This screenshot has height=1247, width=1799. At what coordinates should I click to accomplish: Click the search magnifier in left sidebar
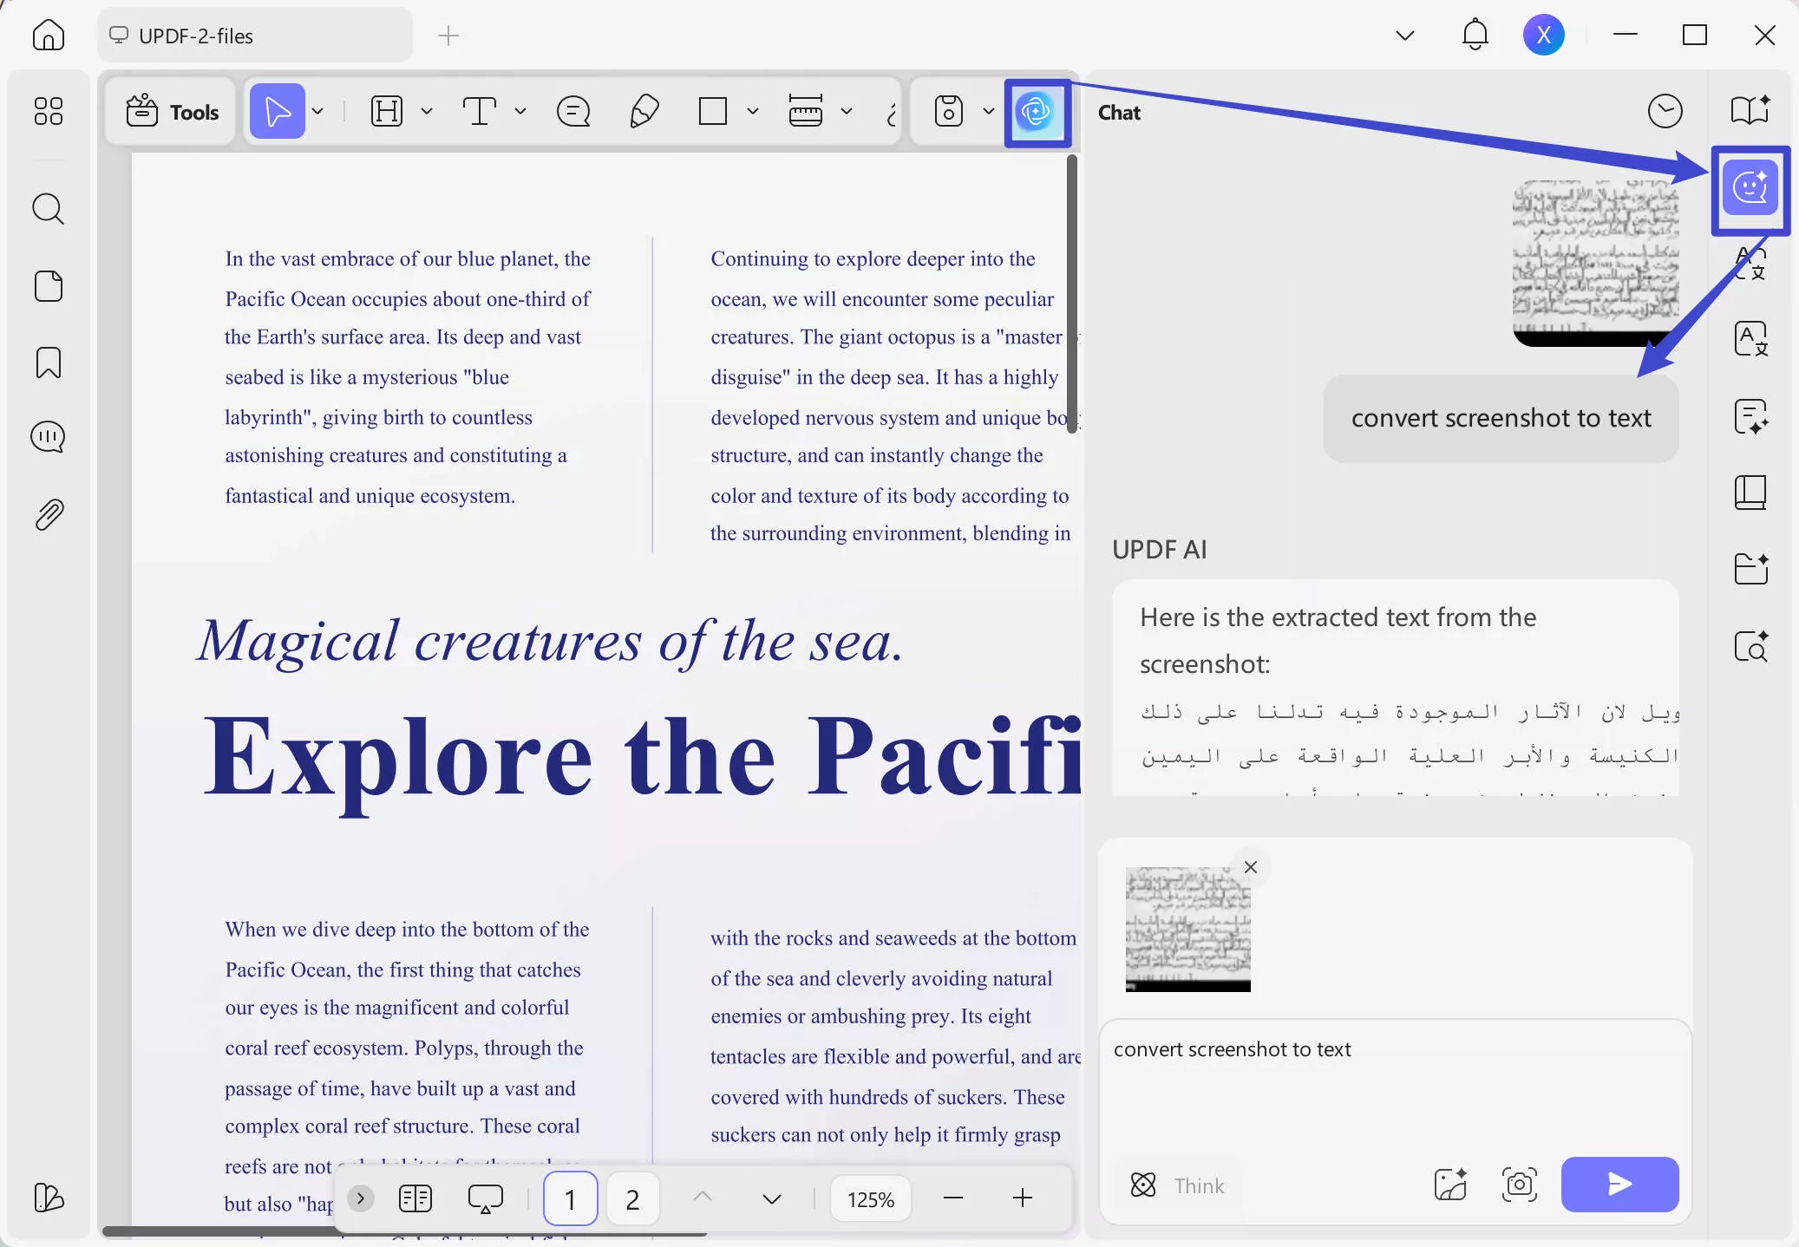49,209
